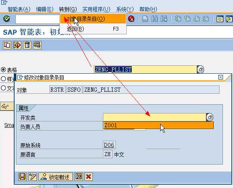
Task: Click the create shortcut icon
Action: pyautogui.click(x=229, y=19)
